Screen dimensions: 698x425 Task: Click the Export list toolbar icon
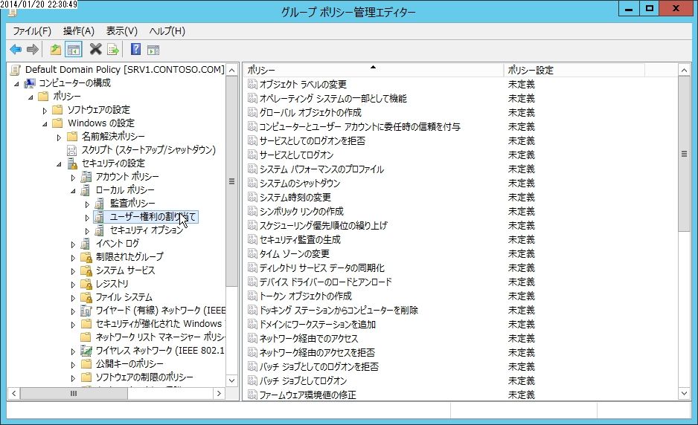(113, 49)
